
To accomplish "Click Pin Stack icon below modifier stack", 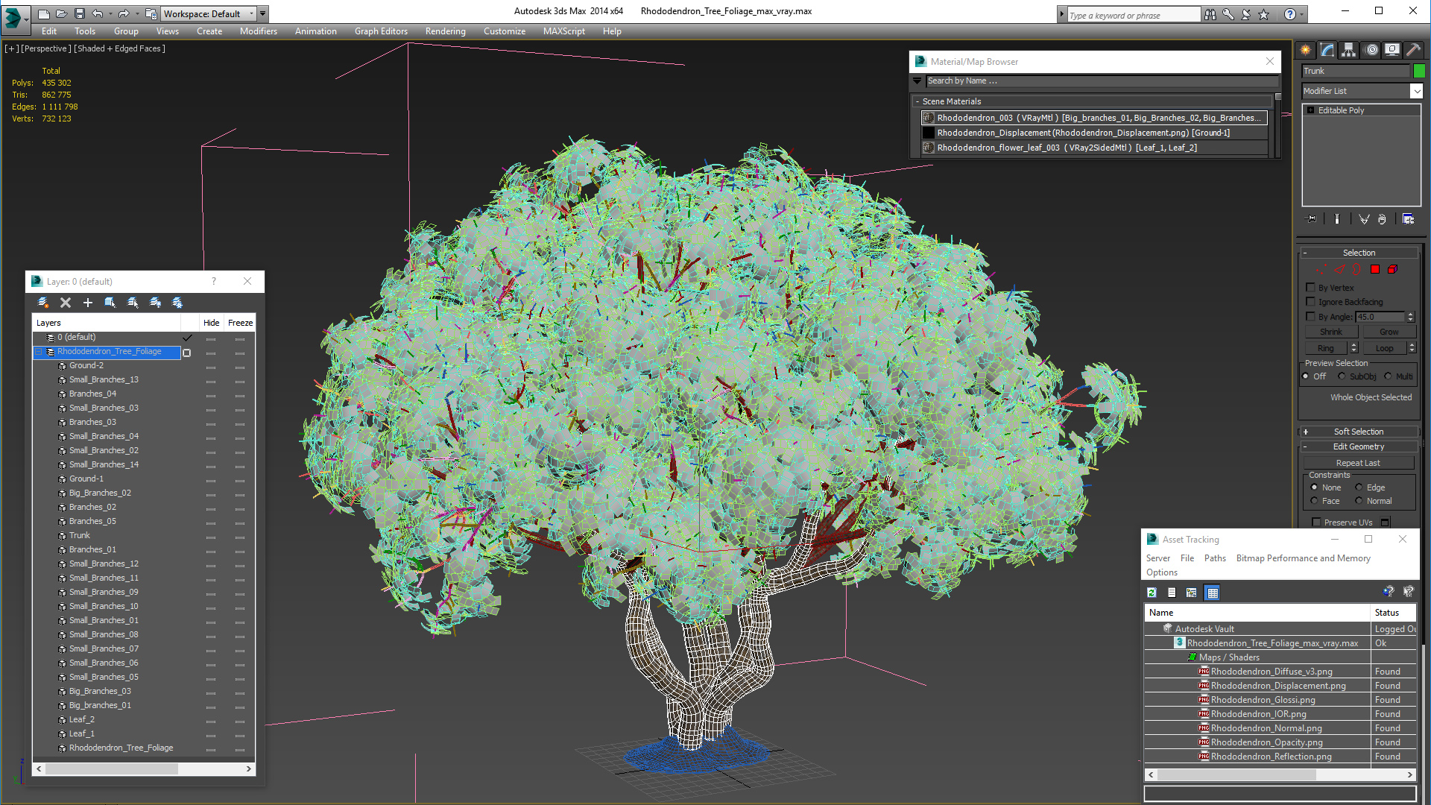I will [1312, 219].
